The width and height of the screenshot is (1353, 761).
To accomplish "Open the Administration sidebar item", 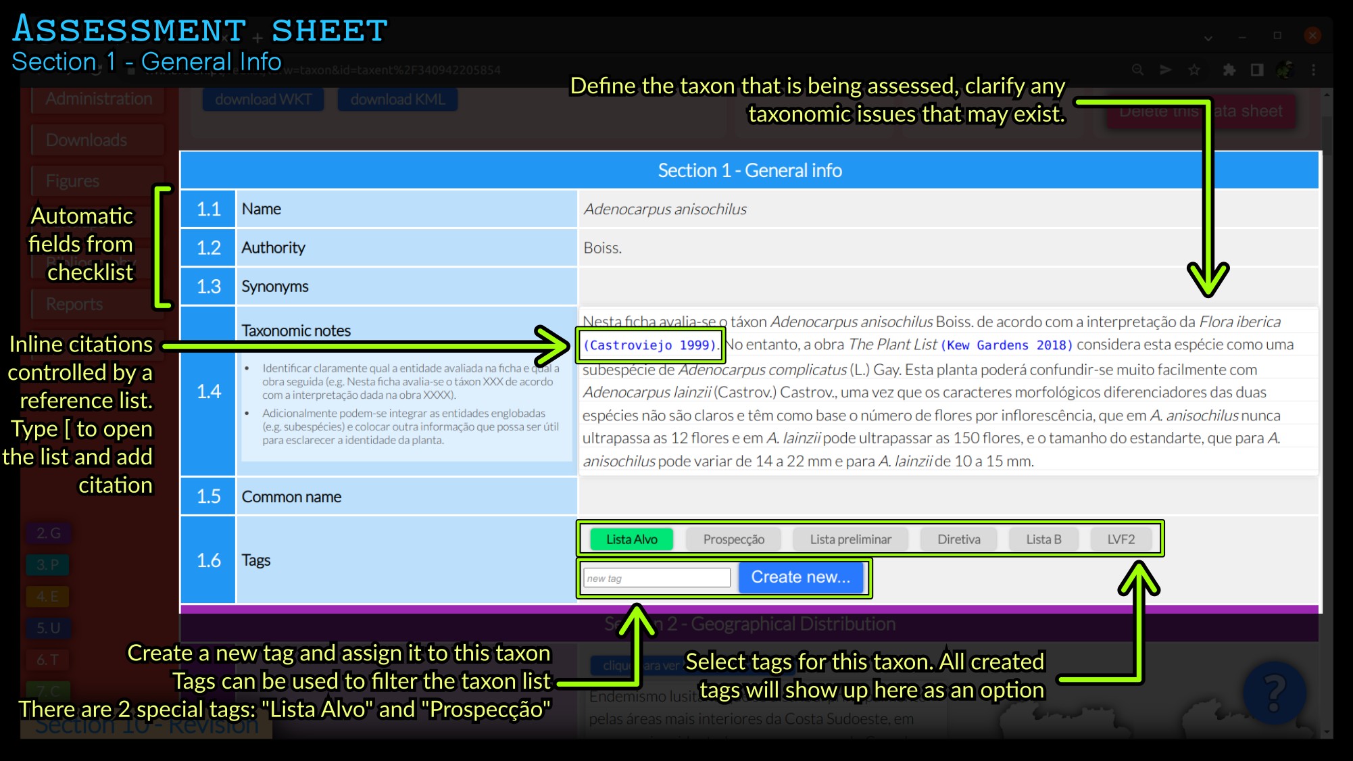I will pyautogui.click(x=99, y=99).
